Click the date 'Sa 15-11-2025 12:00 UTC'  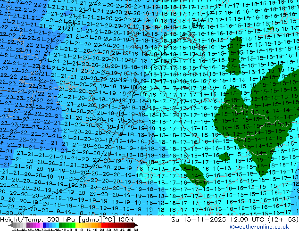pyautogui.click(x=218, y=220)
